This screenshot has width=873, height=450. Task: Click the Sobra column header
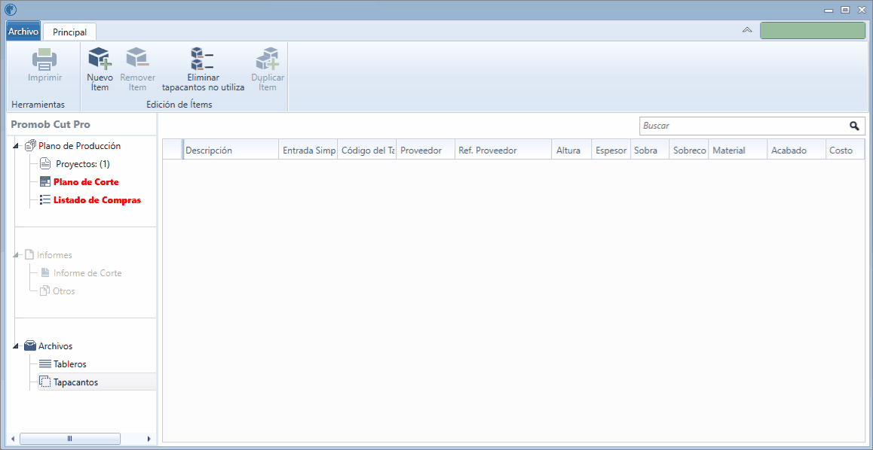650,150
